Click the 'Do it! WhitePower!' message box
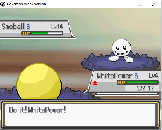This screenshot has height=130, width=162. click(80, 115)
